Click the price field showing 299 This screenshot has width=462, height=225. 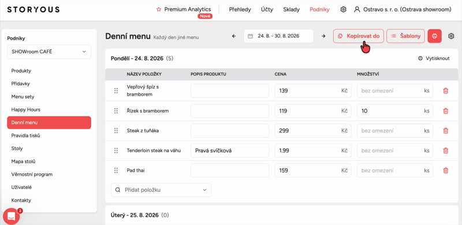[x=313, y=130]
